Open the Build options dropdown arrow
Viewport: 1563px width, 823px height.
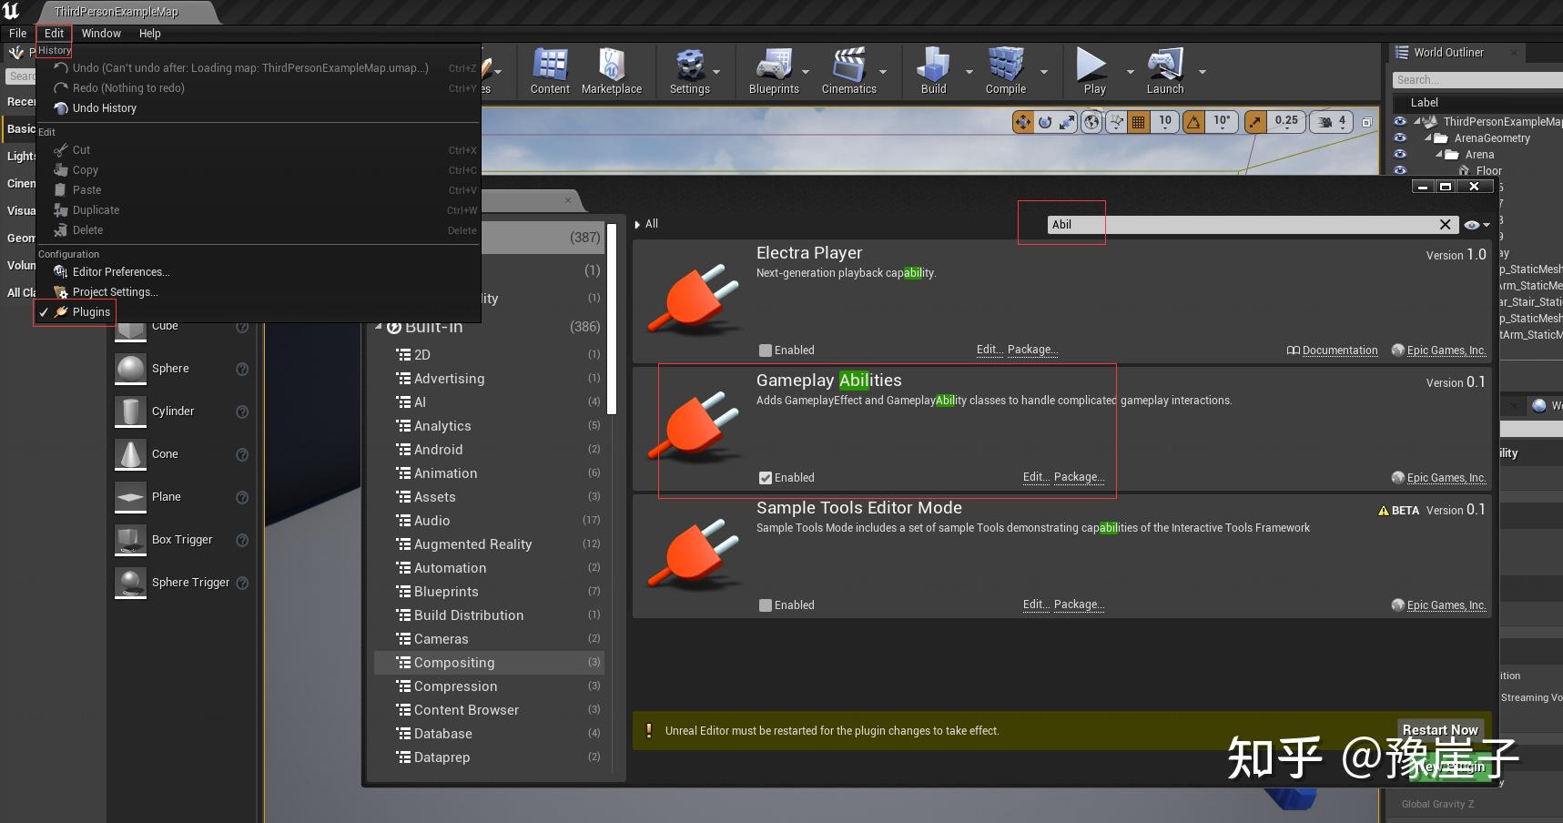pos(969,72)
